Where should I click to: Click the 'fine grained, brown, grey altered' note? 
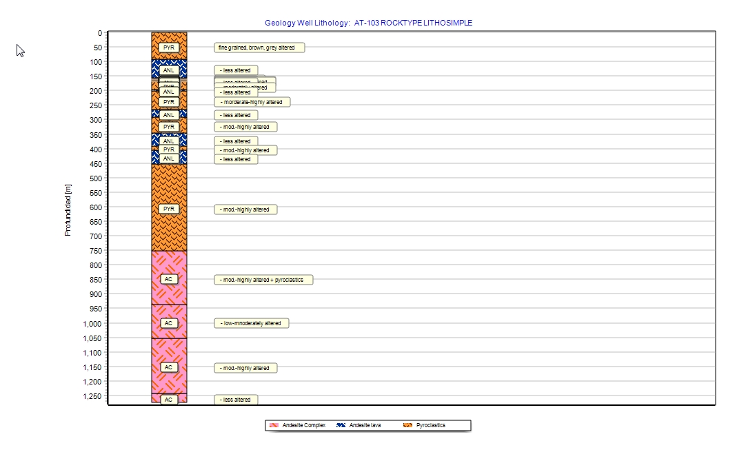pyautogui.click(x=259, y=48)
